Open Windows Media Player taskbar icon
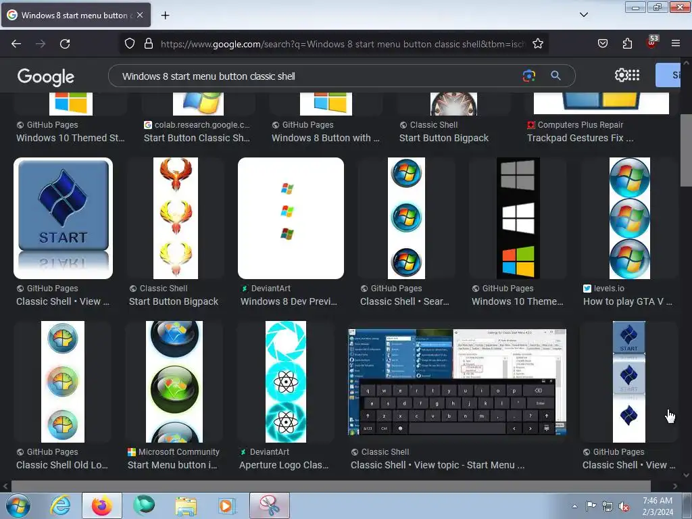 pos(227,505)
